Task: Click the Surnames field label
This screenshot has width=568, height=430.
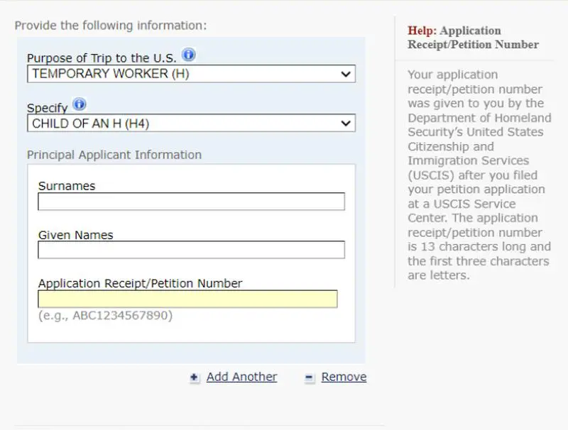Action: pos(67,186)
